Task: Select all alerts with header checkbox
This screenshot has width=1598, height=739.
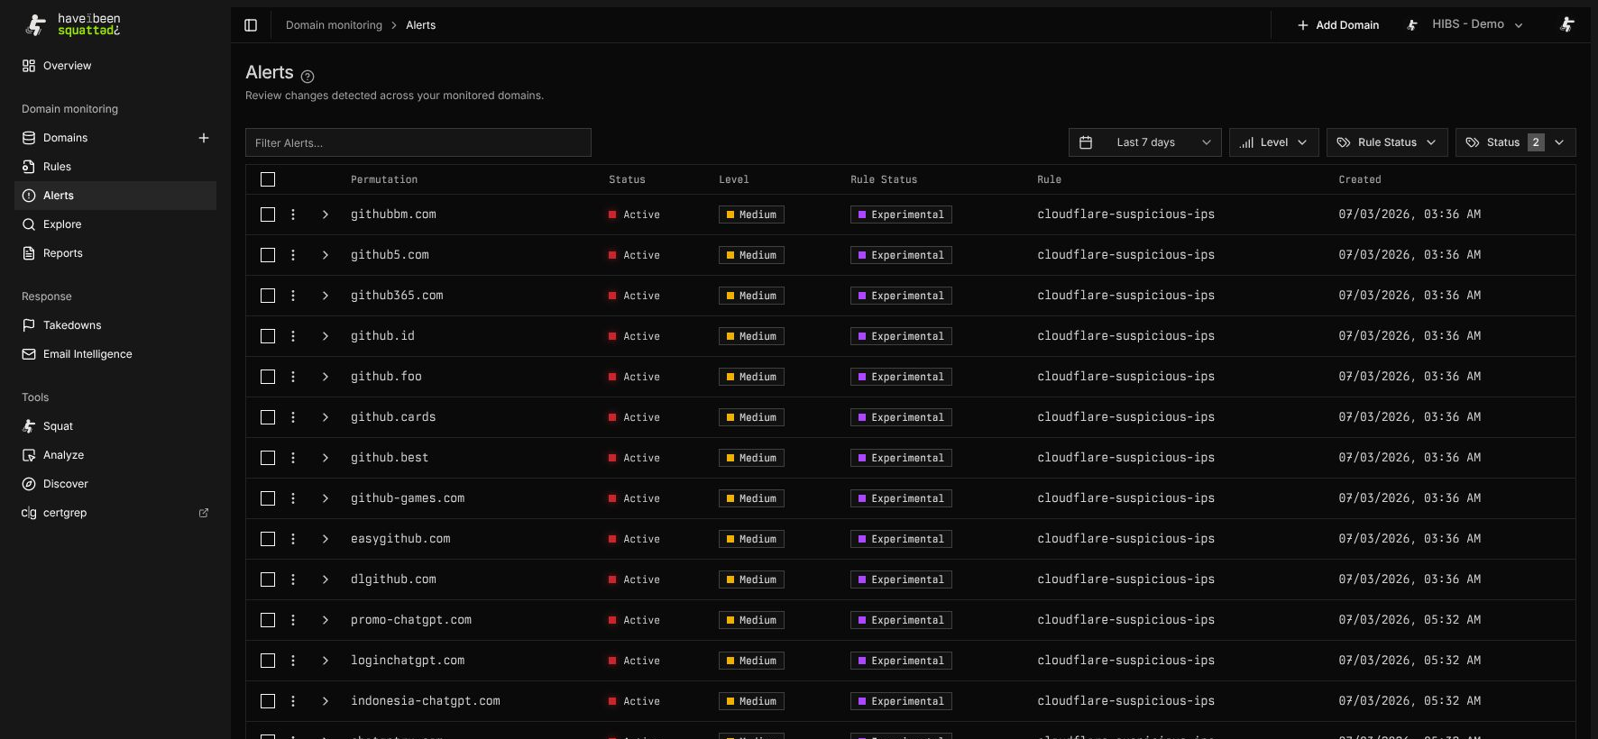Action: tap(268, 179)
